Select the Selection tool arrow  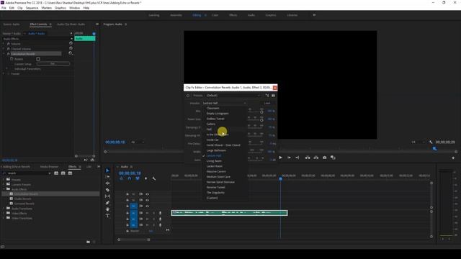(x=107, y=171)
